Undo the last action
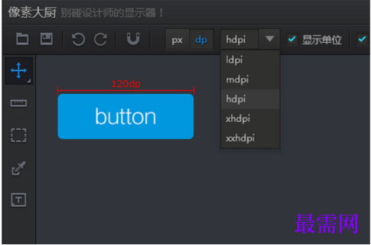371x245 pixels. [78, 39]
